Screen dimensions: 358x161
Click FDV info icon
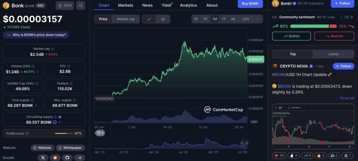click(x=69, y=66)
